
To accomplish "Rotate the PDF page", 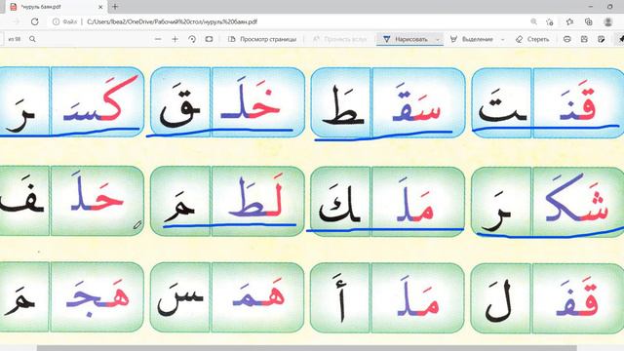I will point(192,39).
